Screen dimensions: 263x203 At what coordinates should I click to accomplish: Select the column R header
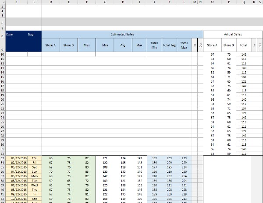[x=254, y=2]
